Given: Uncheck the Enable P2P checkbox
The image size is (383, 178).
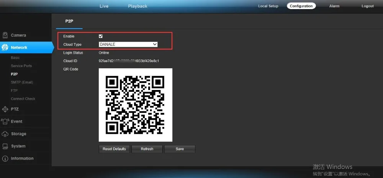Looking at the screenshot, I should pos(100,36).
